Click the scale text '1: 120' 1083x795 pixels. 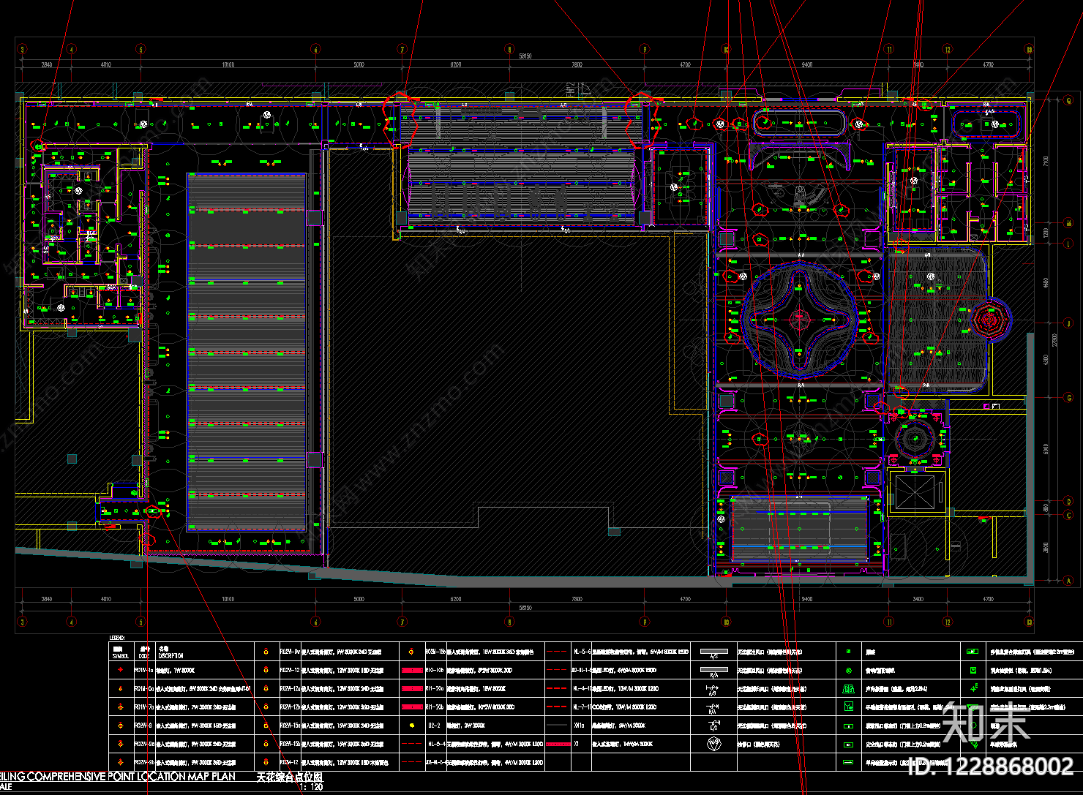[x=310, y=788]
